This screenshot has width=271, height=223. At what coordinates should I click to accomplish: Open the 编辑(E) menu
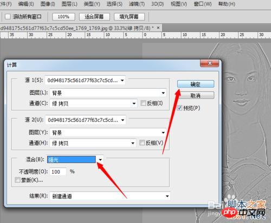26,4
